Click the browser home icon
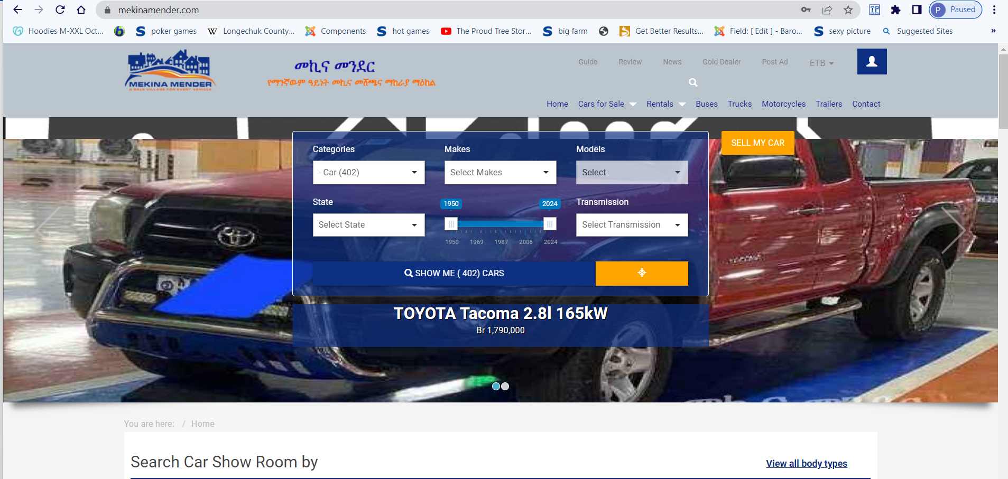1008x479 pixels. pyautogui.click(x=81, y=10)
